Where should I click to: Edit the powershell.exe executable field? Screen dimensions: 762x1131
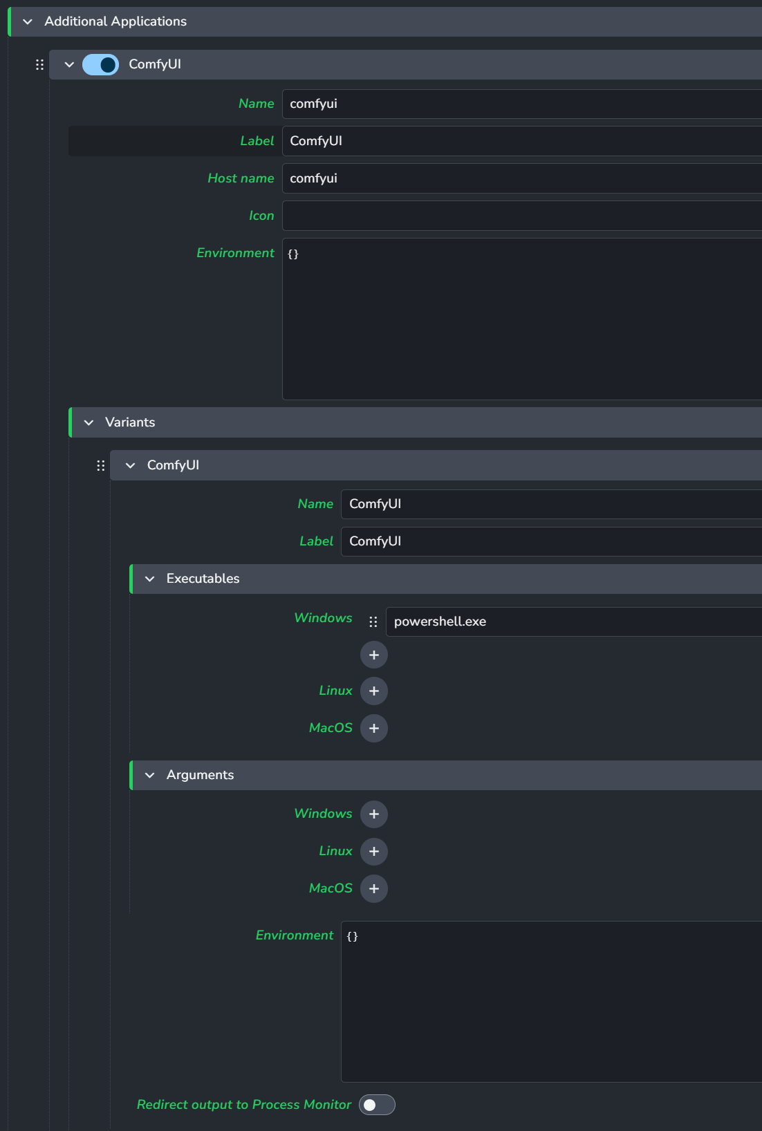tap(574, 621)
